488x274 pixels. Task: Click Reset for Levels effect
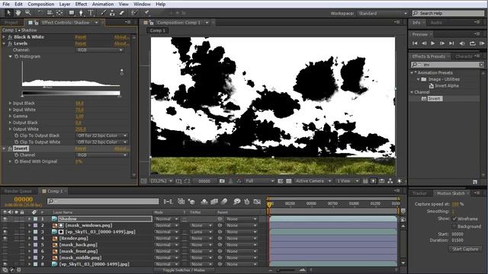point(80,43)
